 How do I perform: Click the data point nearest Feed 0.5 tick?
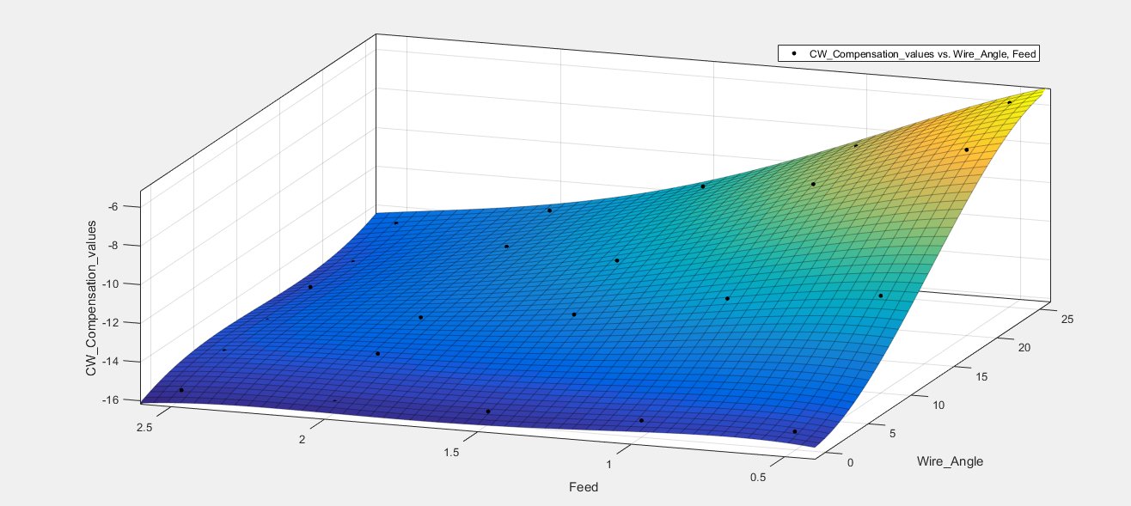click(795, 431)
